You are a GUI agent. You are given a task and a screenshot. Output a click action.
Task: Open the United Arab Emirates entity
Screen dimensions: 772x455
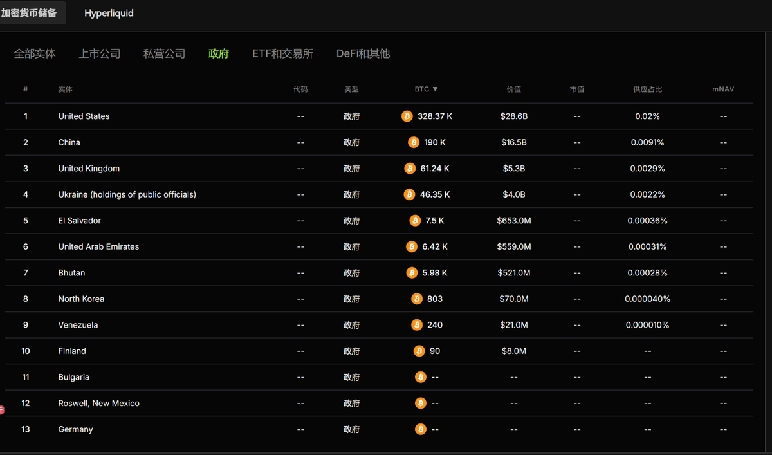click(x=98, y=246)
